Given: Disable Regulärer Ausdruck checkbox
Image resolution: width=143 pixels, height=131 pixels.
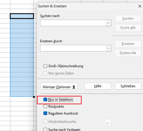Looking at the screenshot, I should click(45, 113).
